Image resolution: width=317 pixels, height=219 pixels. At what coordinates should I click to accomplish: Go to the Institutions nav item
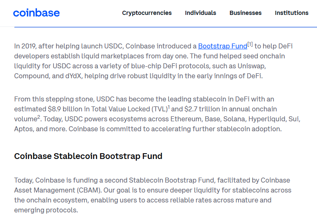point(292,13)
